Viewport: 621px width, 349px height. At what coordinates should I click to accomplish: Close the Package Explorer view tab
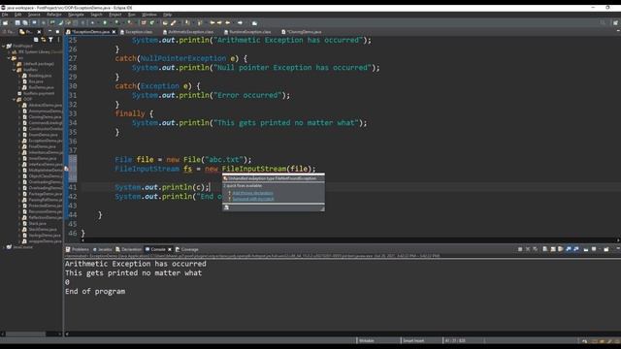click(39, 32)
